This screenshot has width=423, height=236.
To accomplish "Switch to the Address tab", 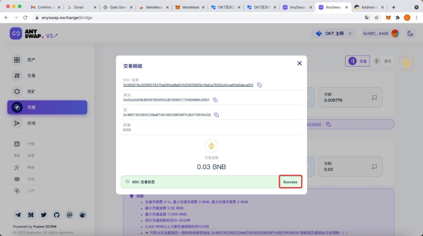I will click(x=369, y=7).
